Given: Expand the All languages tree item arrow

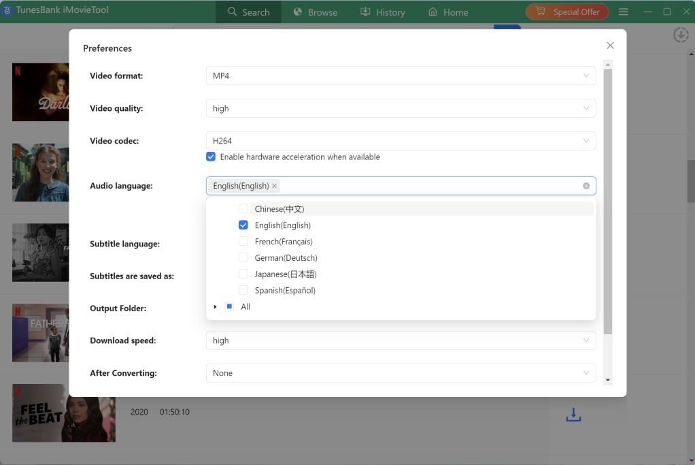Looking at the screenshot, I should [216, 306].
